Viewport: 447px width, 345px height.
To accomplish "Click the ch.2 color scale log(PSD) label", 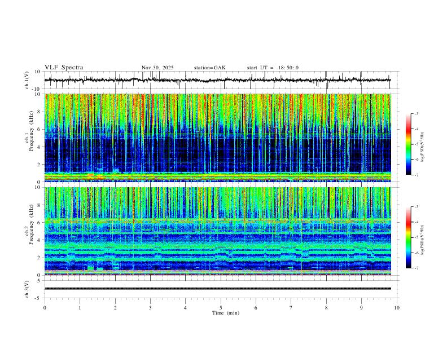I will [x=423, y=240].
